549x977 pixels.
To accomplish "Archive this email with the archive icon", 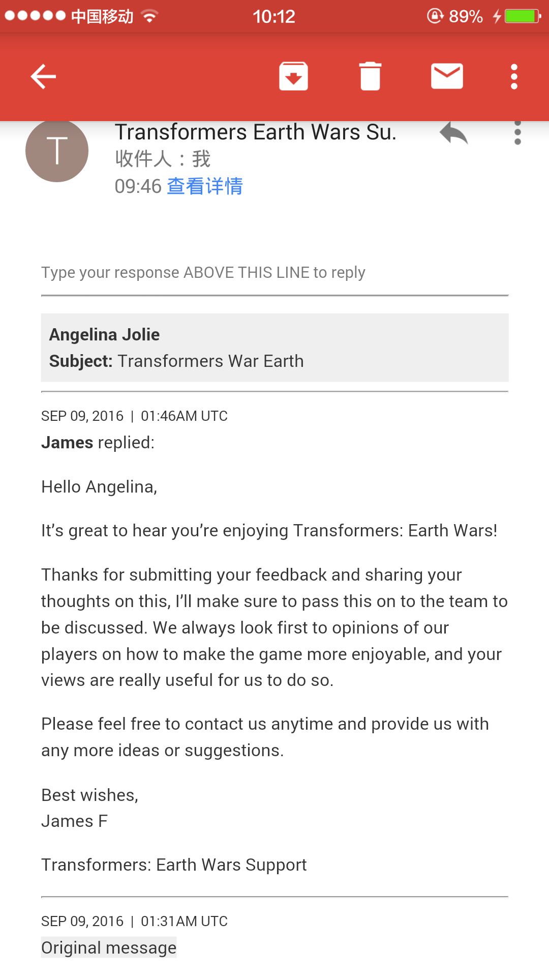I will [293, 76].
